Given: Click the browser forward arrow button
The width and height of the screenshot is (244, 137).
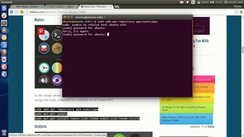Looking at the screenshot, I should (17, 12).
